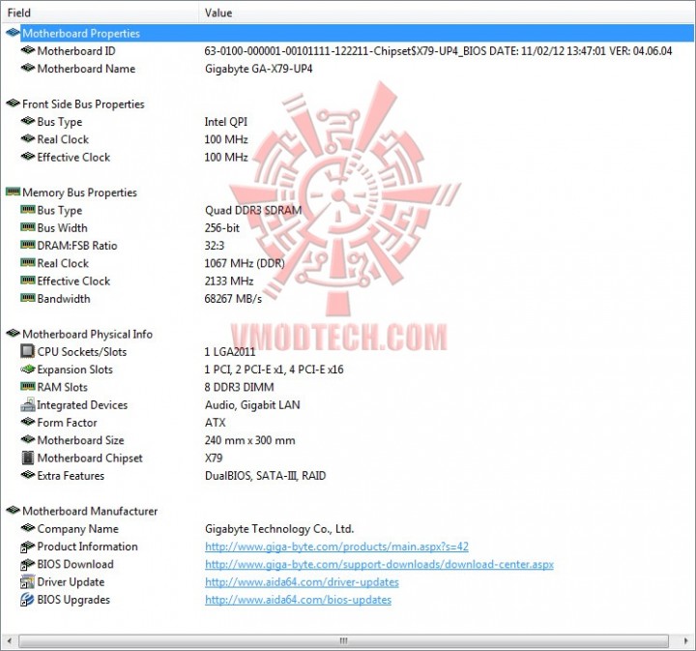This screenshot has width=696, height=651.
Task: Click the Value column header
Action: (x=447, y=13)
